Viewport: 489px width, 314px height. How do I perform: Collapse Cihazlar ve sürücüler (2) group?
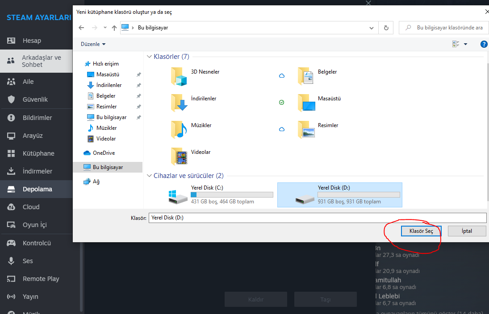[x=149, y=176]
